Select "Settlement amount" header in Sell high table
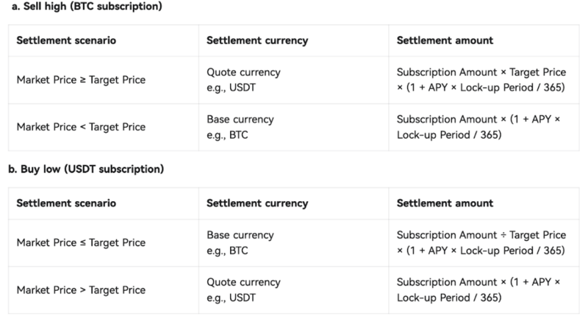Screen dimensions: 588x321 [445, 40]
